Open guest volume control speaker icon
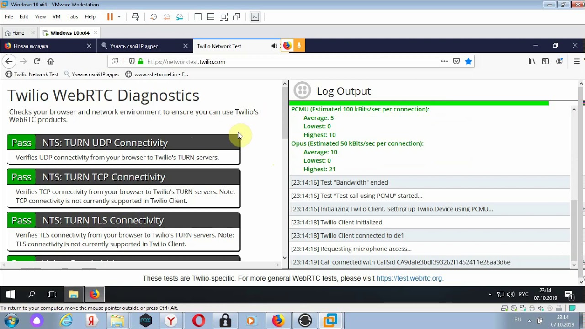The image size is (585, 329). pyautogui.click(x=511, y=294)
